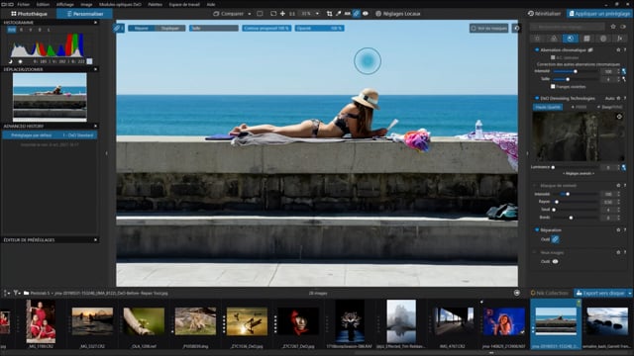Image resolution: width=634 pixels, height=356 pixels.
Task: Collapse the Déplacer/Zoomer palette
Action: (95, 69)
